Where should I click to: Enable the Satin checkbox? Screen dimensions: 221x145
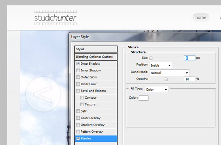(78, 111)
